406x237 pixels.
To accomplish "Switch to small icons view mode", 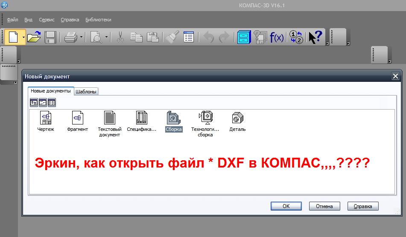I will (x=43, y=102).
